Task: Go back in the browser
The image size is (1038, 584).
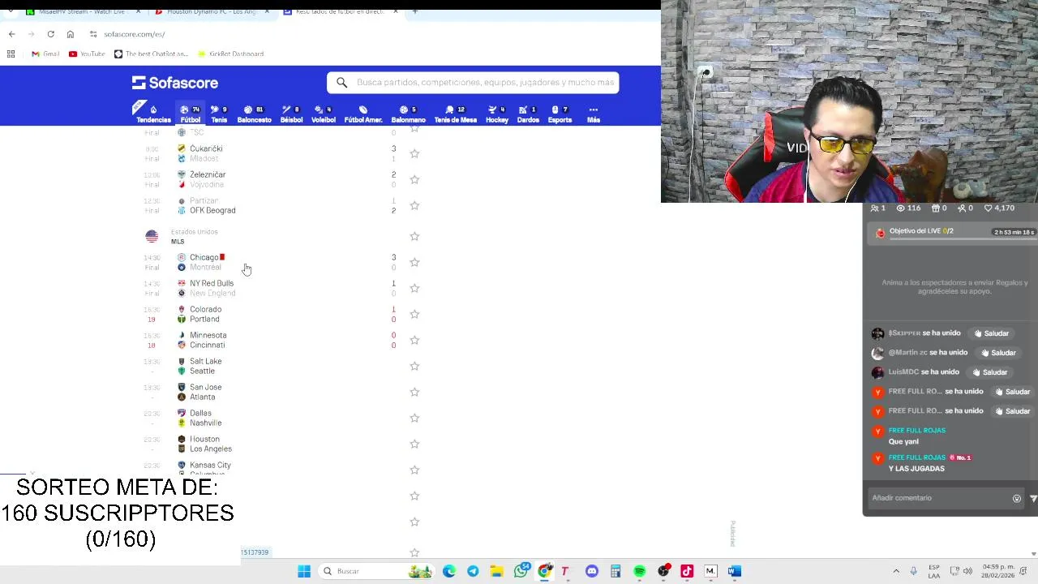Action: [11, 34]
